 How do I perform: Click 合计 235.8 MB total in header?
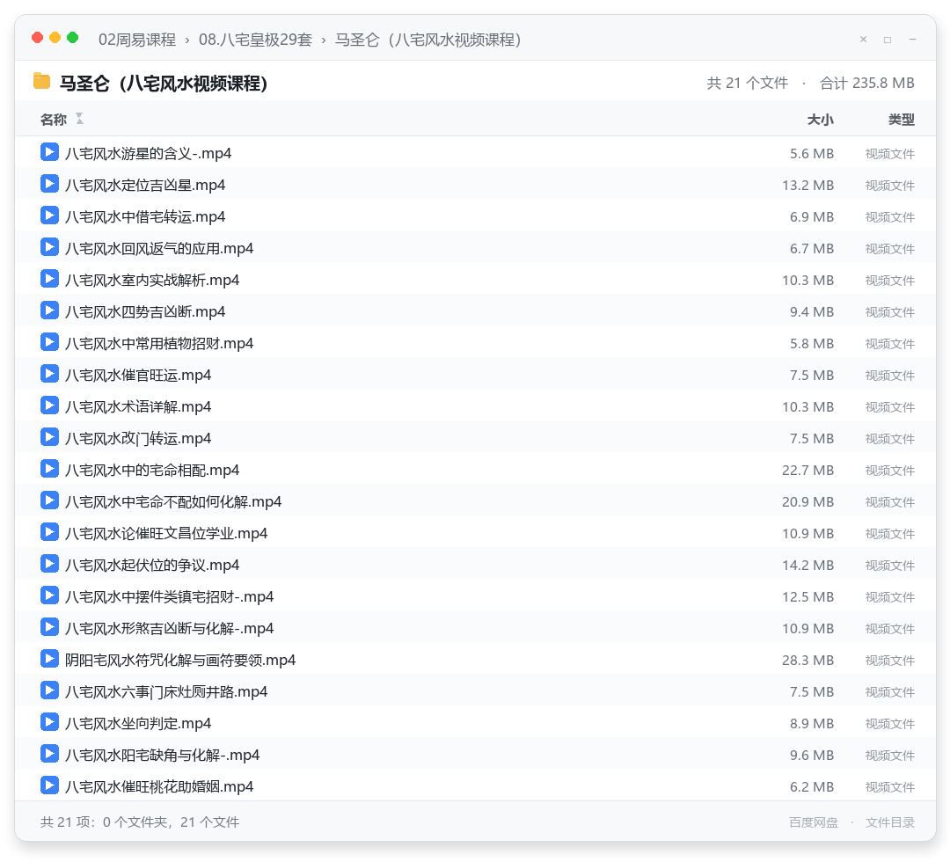tap(867, 83)
